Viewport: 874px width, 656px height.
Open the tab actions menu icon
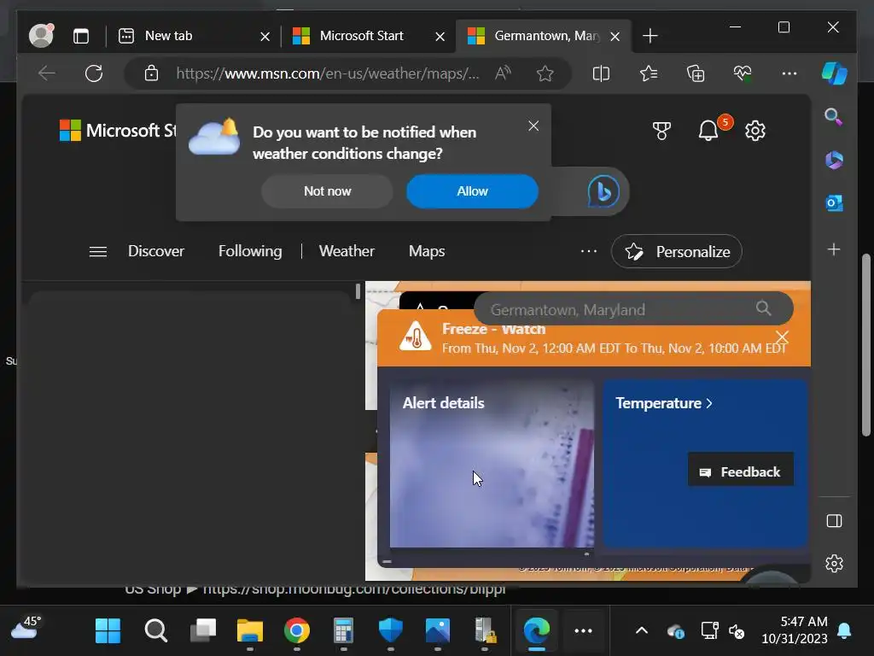coord(81,36)
